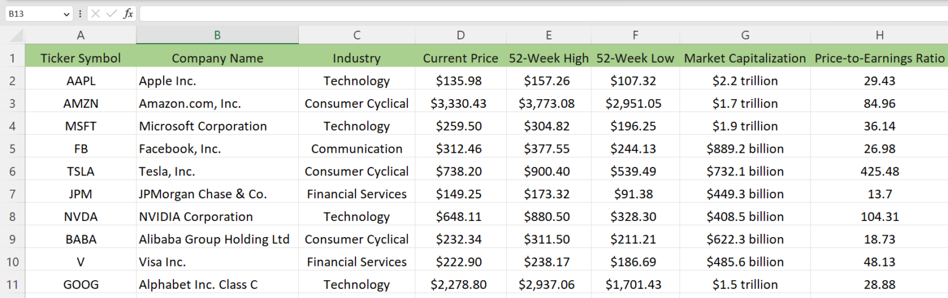Select column D header
The image size is (948, 298).
(460, 35)
